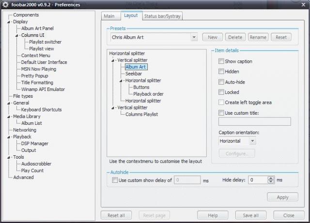Select Album Art Panel in tree
Screen dimensions: 310x223
coord(37,28)
